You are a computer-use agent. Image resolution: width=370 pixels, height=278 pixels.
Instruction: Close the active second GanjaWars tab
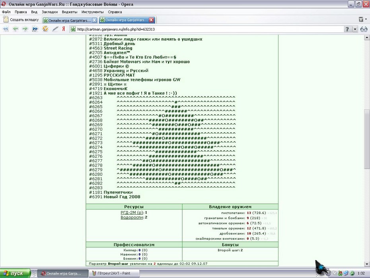coord(152,20)
